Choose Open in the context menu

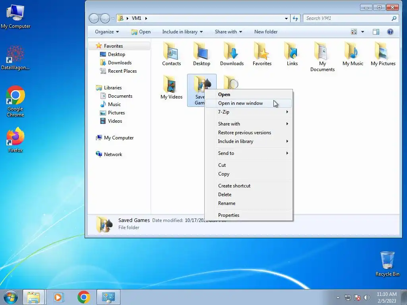point(249,95)
